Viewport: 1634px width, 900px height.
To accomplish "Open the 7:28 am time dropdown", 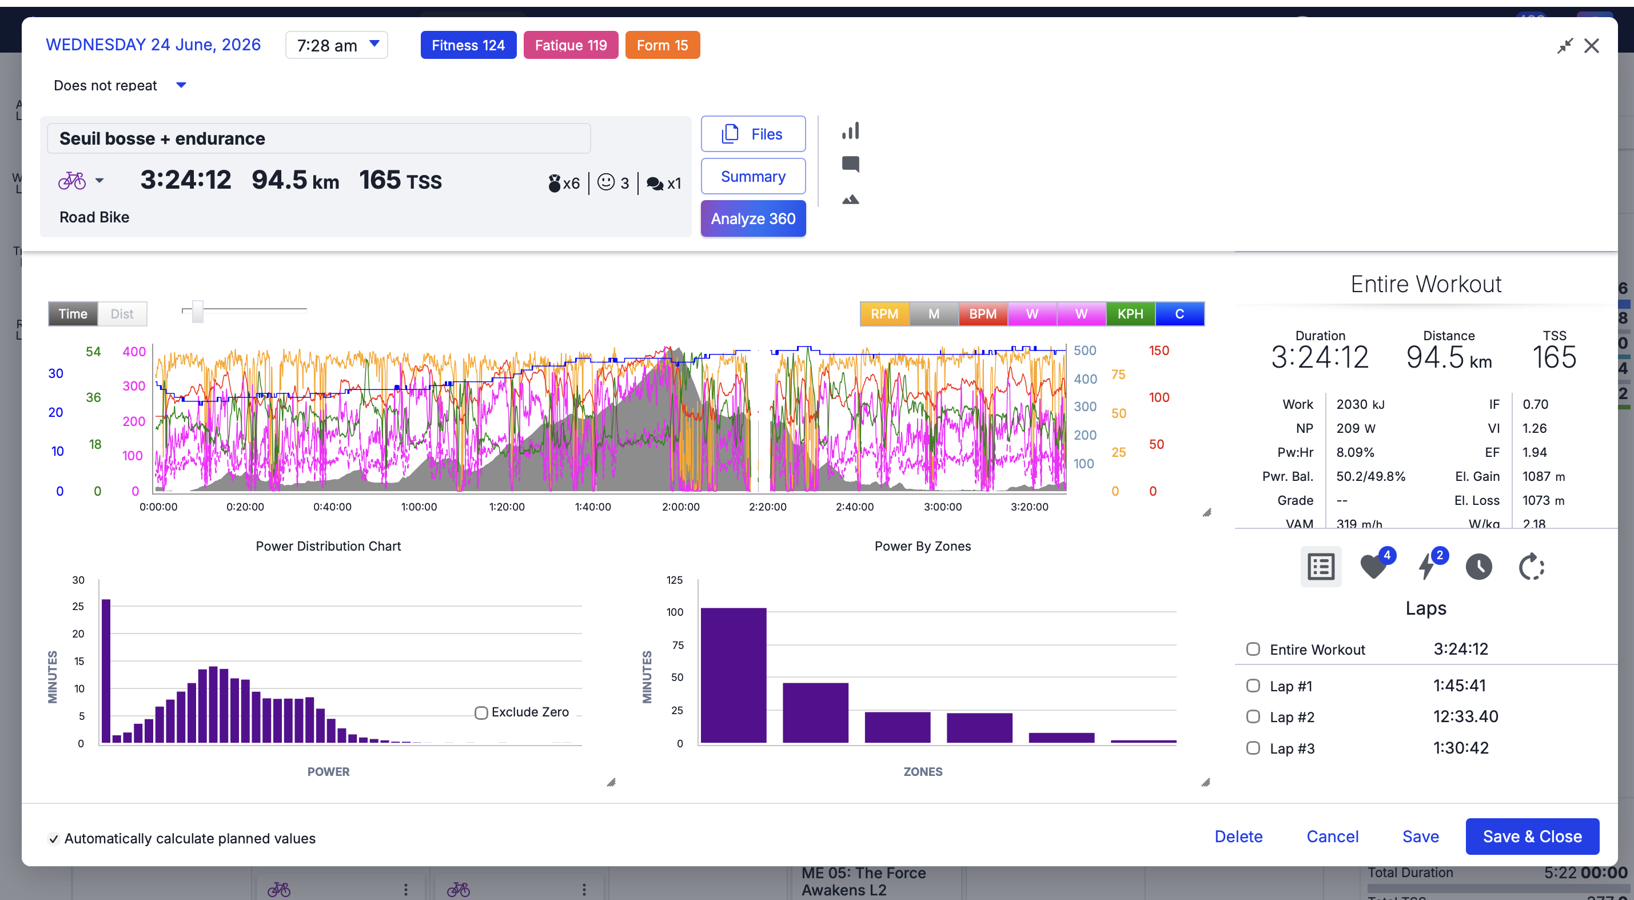I will pos(337,45).
